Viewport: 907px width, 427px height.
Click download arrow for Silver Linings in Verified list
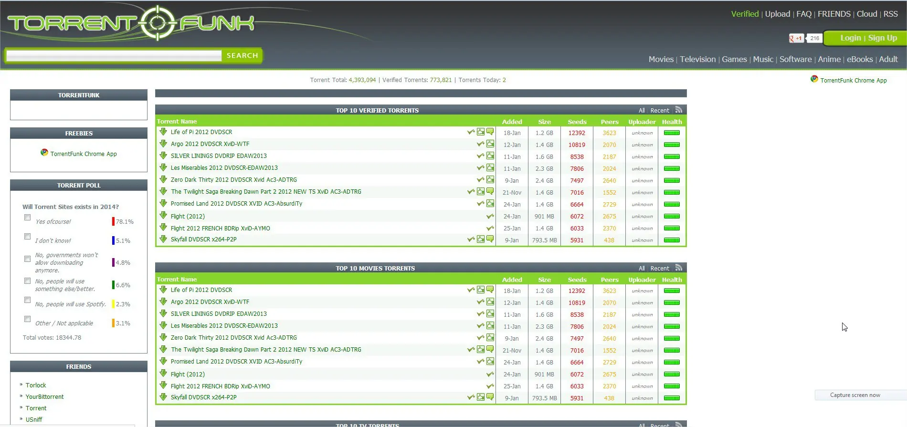[163, 156]
